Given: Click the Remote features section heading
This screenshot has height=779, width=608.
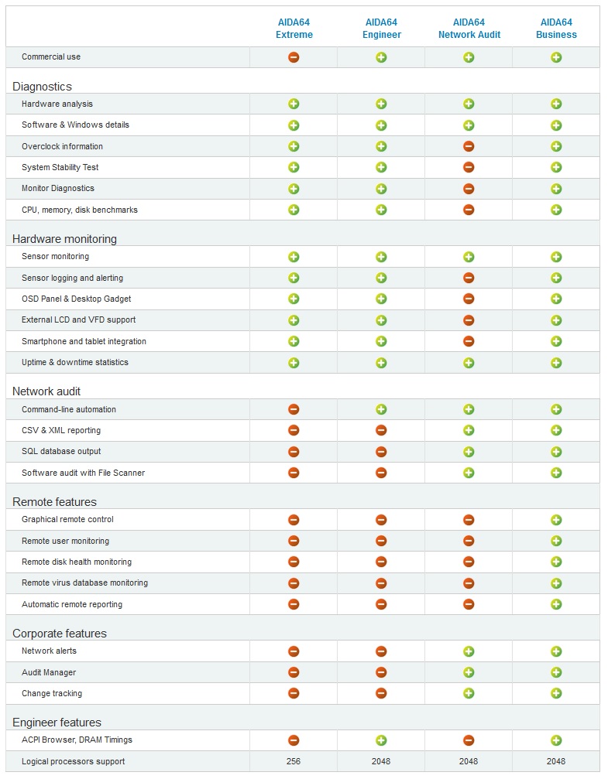Looking at the screenshot, I should pos(55,502).
